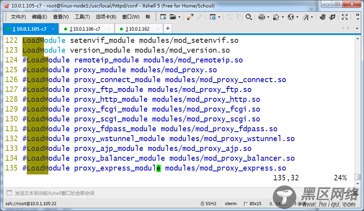This screenshot has width=364, height=211.
Task: Click the session Properties gear icon
Action: point(213,17)
